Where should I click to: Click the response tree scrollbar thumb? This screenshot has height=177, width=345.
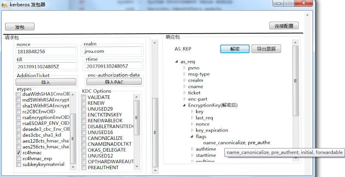[x=296, y=81]
